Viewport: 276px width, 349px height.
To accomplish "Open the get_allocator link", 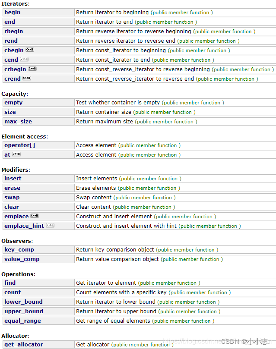I will tap(24, 344).
